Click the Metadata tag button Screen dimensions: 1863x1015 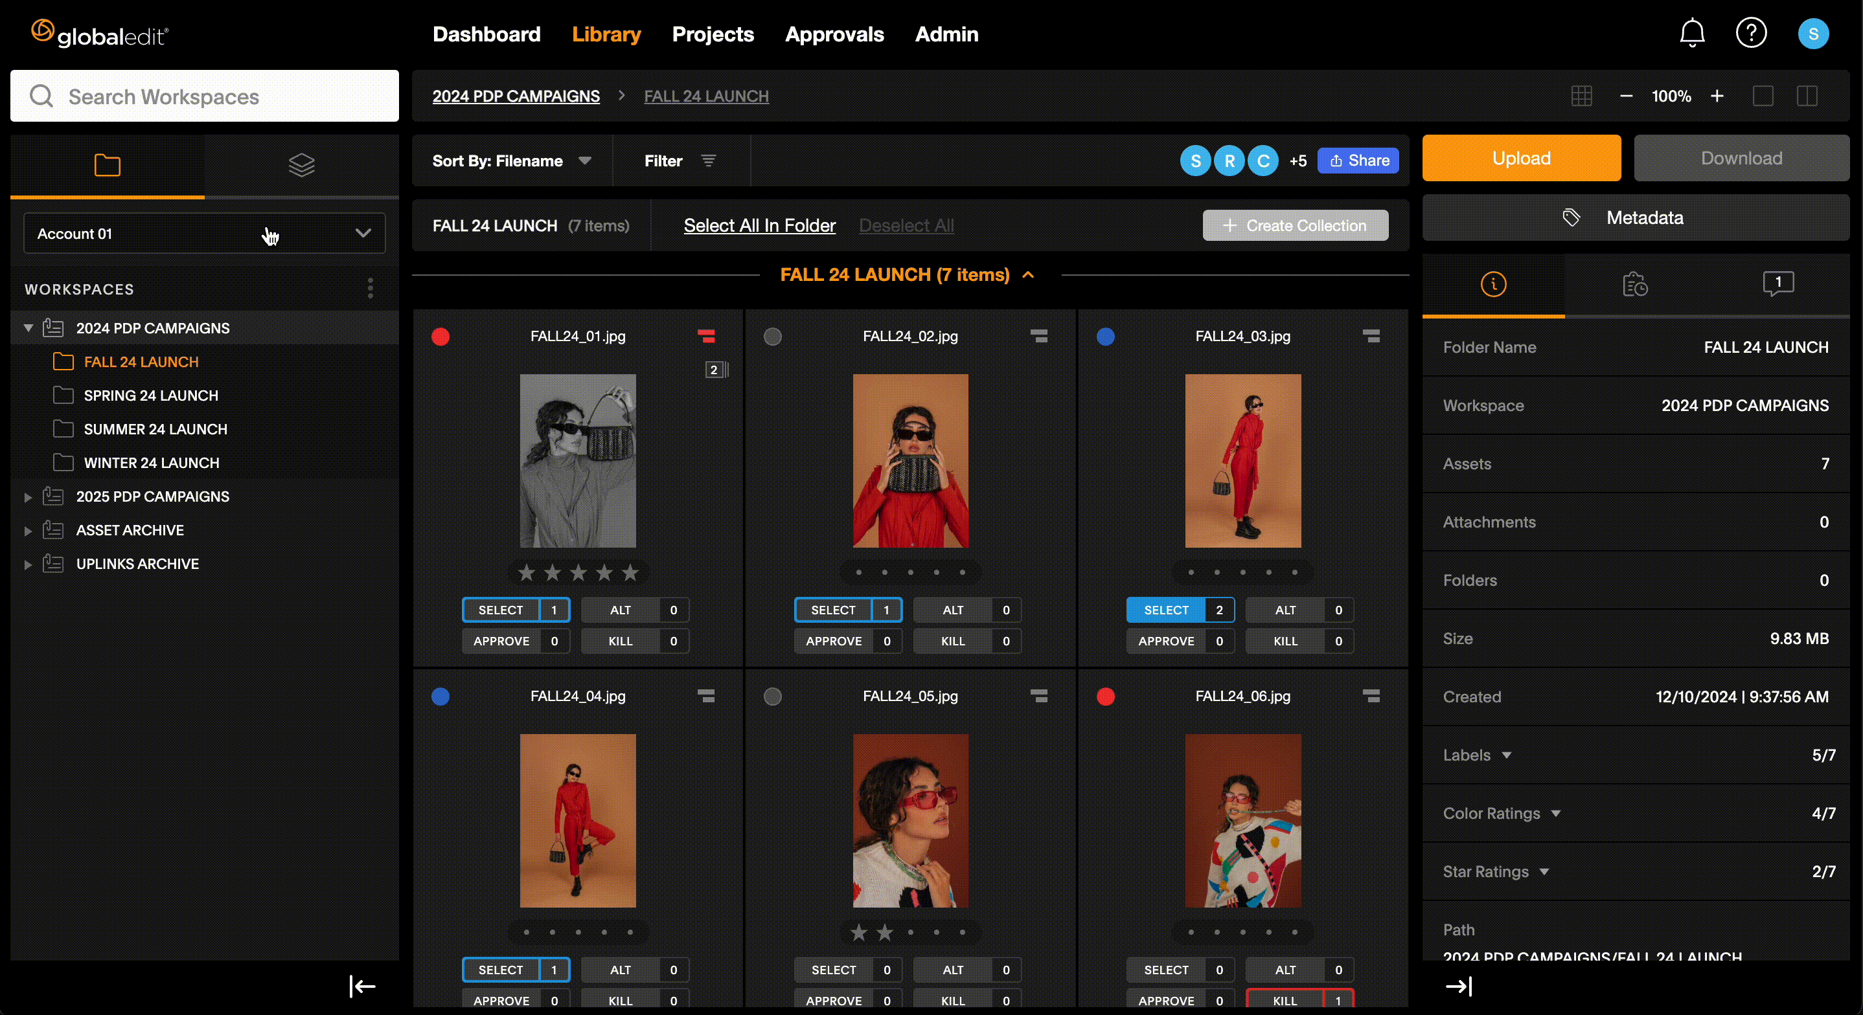coord(1635,217)
